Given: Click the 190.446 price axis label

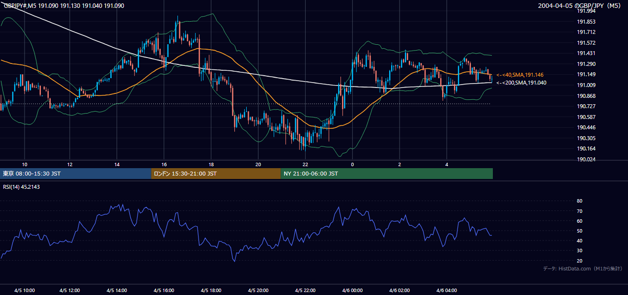Looking at the screenshot, I should (586, 127).
